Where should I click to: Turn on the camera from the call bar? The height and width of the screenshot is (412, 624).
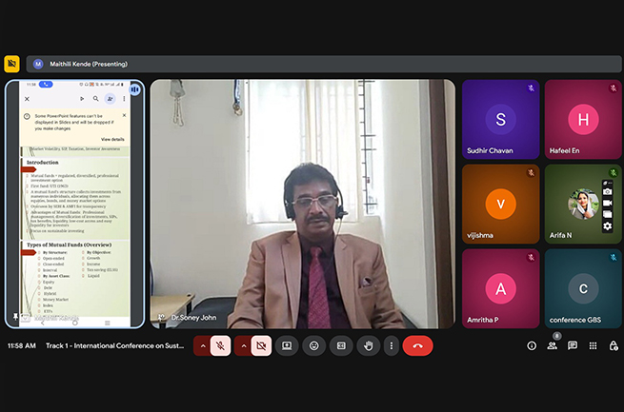[261, 346]
